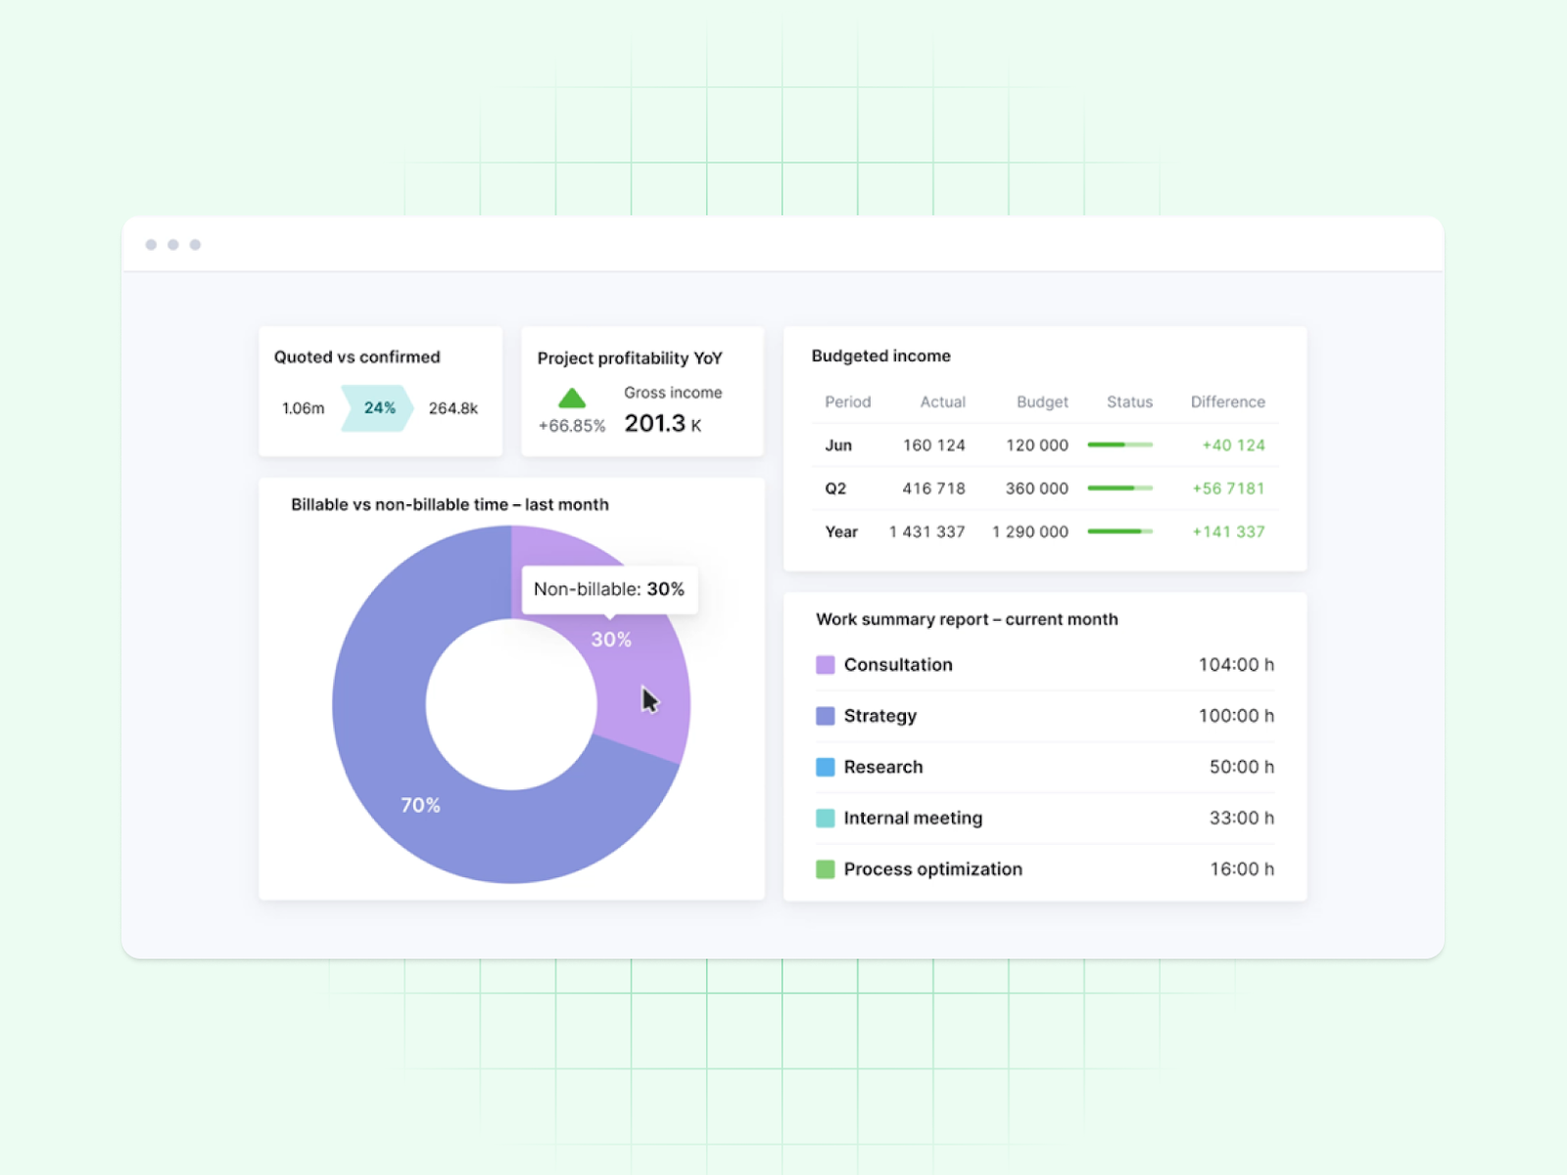Click the teal Internal meeting category square

tap(824, 818)
